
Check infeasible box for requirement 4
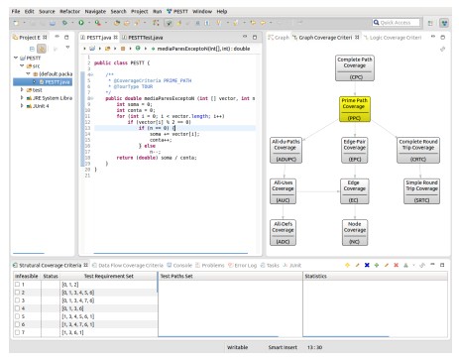point(17,308)
